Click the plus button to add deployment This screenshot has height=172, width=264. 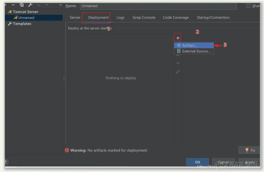(x=178, y=38)
